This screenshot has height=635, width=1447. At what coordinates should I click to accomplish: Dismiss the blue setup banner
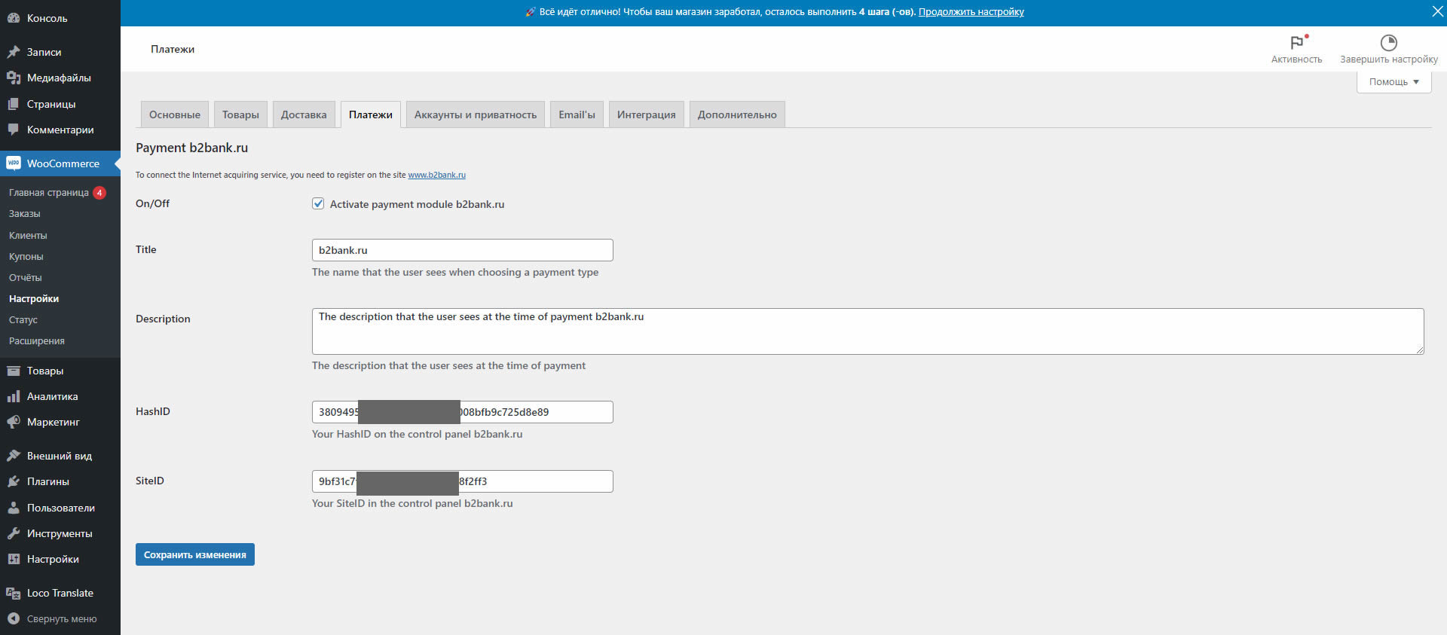(1437, 11)
